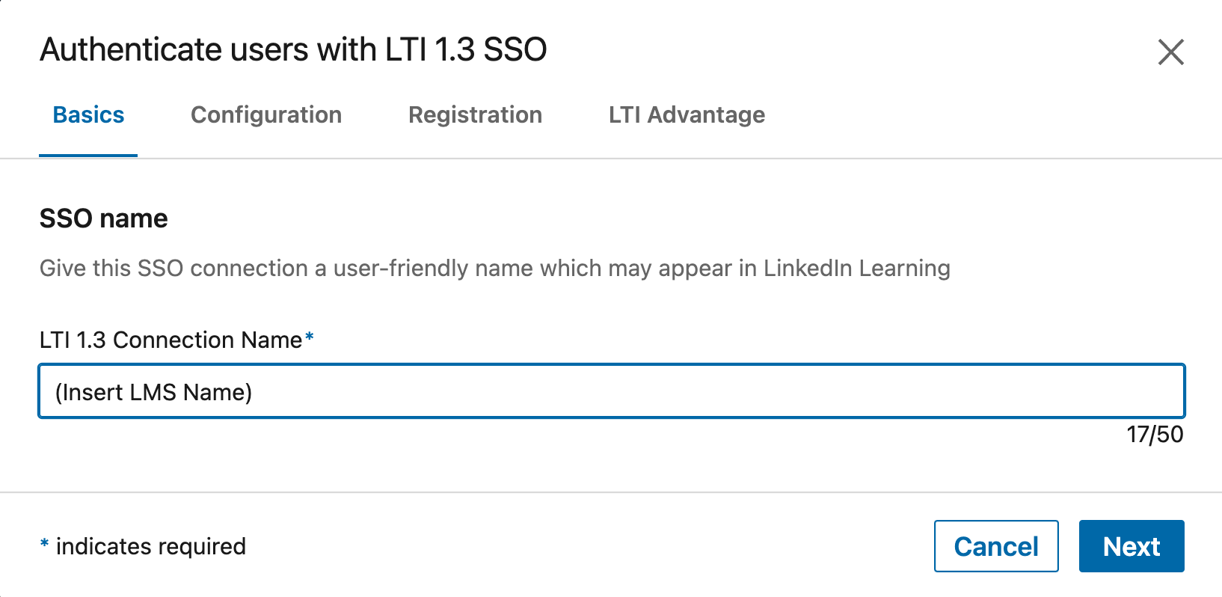This screenshot has height=597, width=1222.
Task: Switch to the Configuration tab
Action: click(266, 115)
